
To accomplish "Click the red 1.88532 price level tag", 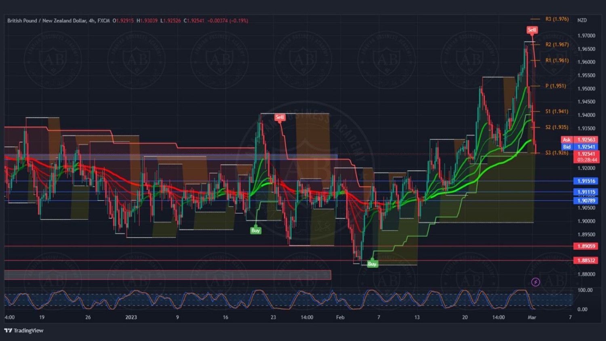I will point(586,261).
